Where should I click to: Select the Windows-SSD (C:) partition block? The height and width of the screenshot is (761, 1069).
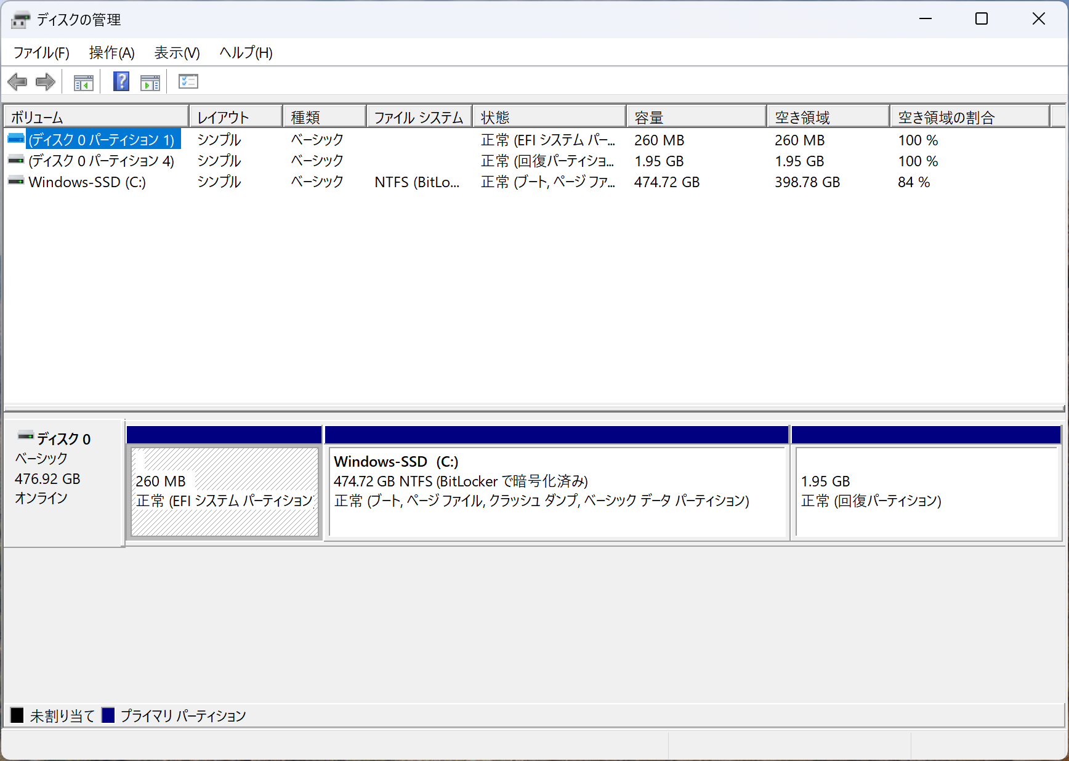coord(557,491)
